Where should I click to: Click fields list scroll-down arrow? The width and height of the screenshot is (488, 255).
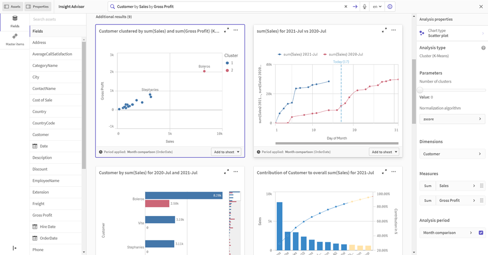coord(84,252)
